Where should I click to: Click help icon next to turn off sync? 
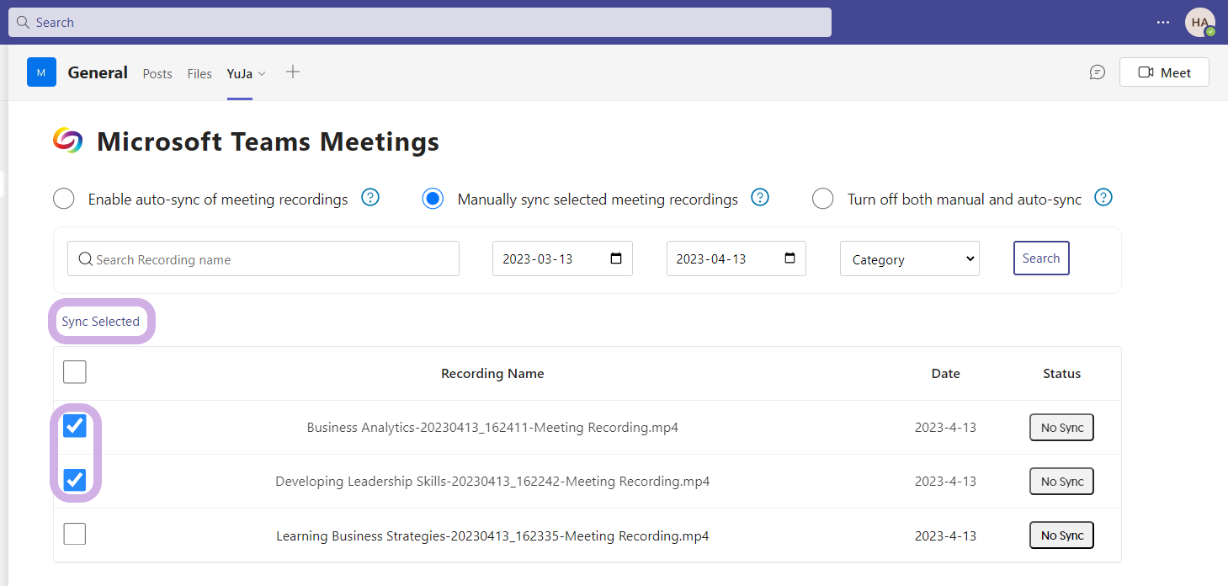pyautogui.click(x=1103, y=198)
